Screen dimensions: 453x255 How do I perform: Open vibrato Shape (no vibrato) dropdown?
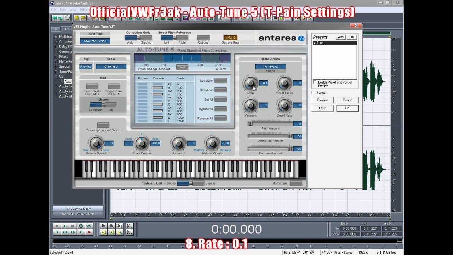270,67
